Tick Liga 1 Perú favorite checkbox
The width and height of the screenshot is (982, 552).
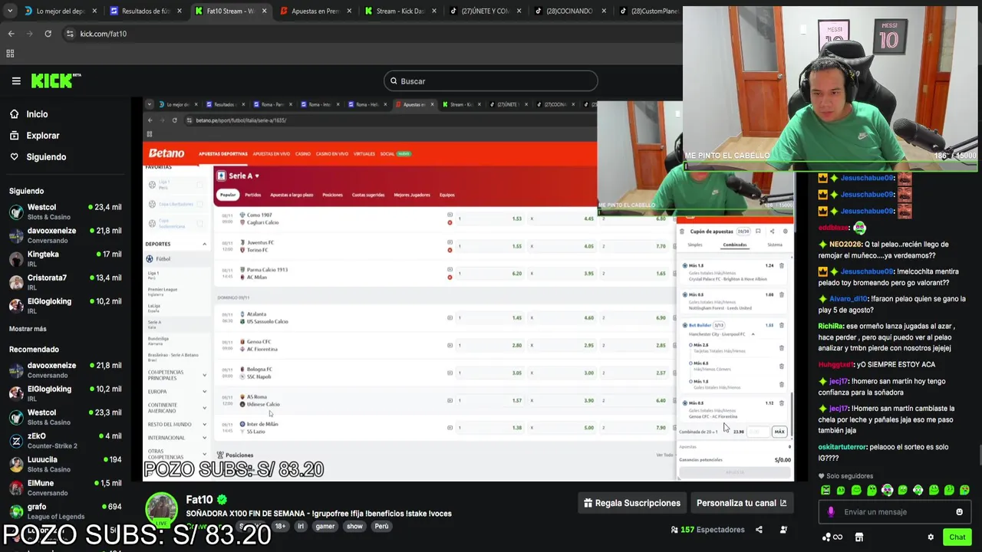coord(199,185)
